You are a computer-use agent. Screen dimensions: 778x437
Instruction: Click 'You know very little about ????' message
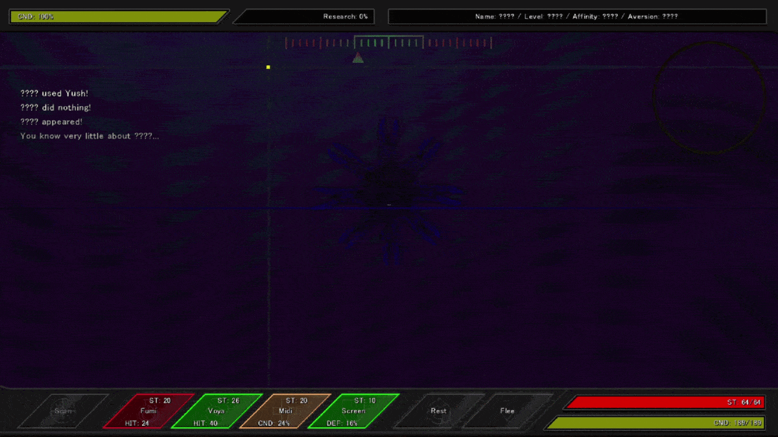click(x=89, y=136)
